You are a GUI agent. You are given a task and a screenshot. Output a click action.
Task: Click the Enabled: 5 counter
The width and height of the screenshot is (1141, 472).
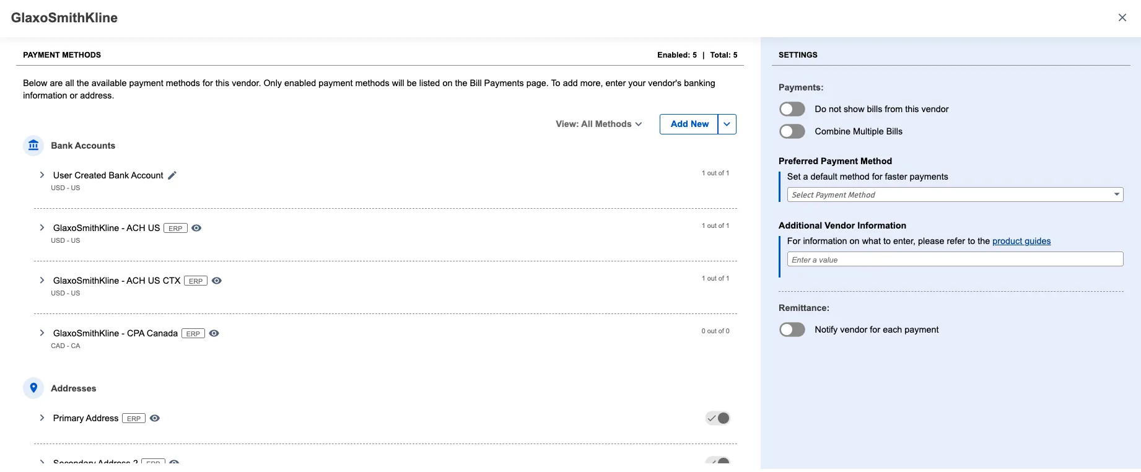[x=677, y=55]
